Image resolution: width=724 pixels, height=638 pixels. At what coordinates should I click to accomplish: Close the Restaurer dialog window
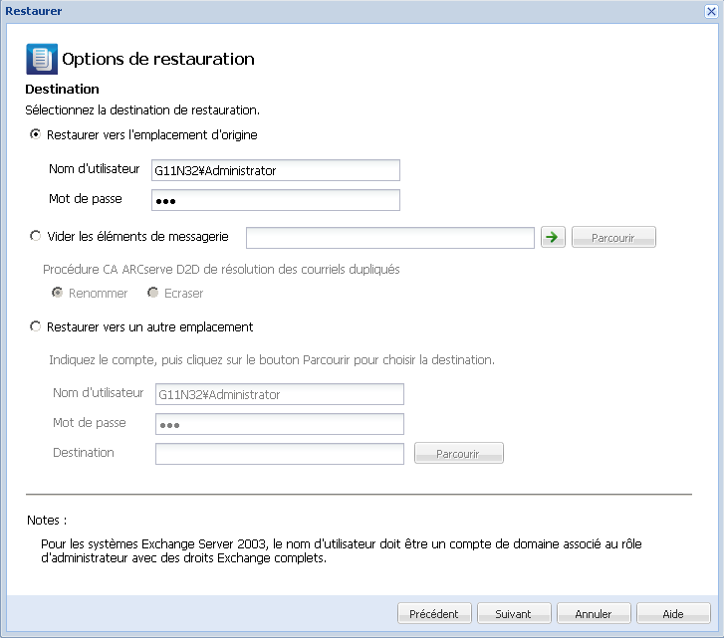point(712,11)
